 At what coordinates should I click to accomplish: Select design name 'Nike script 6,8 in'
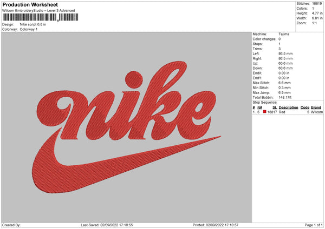point(33,24)
